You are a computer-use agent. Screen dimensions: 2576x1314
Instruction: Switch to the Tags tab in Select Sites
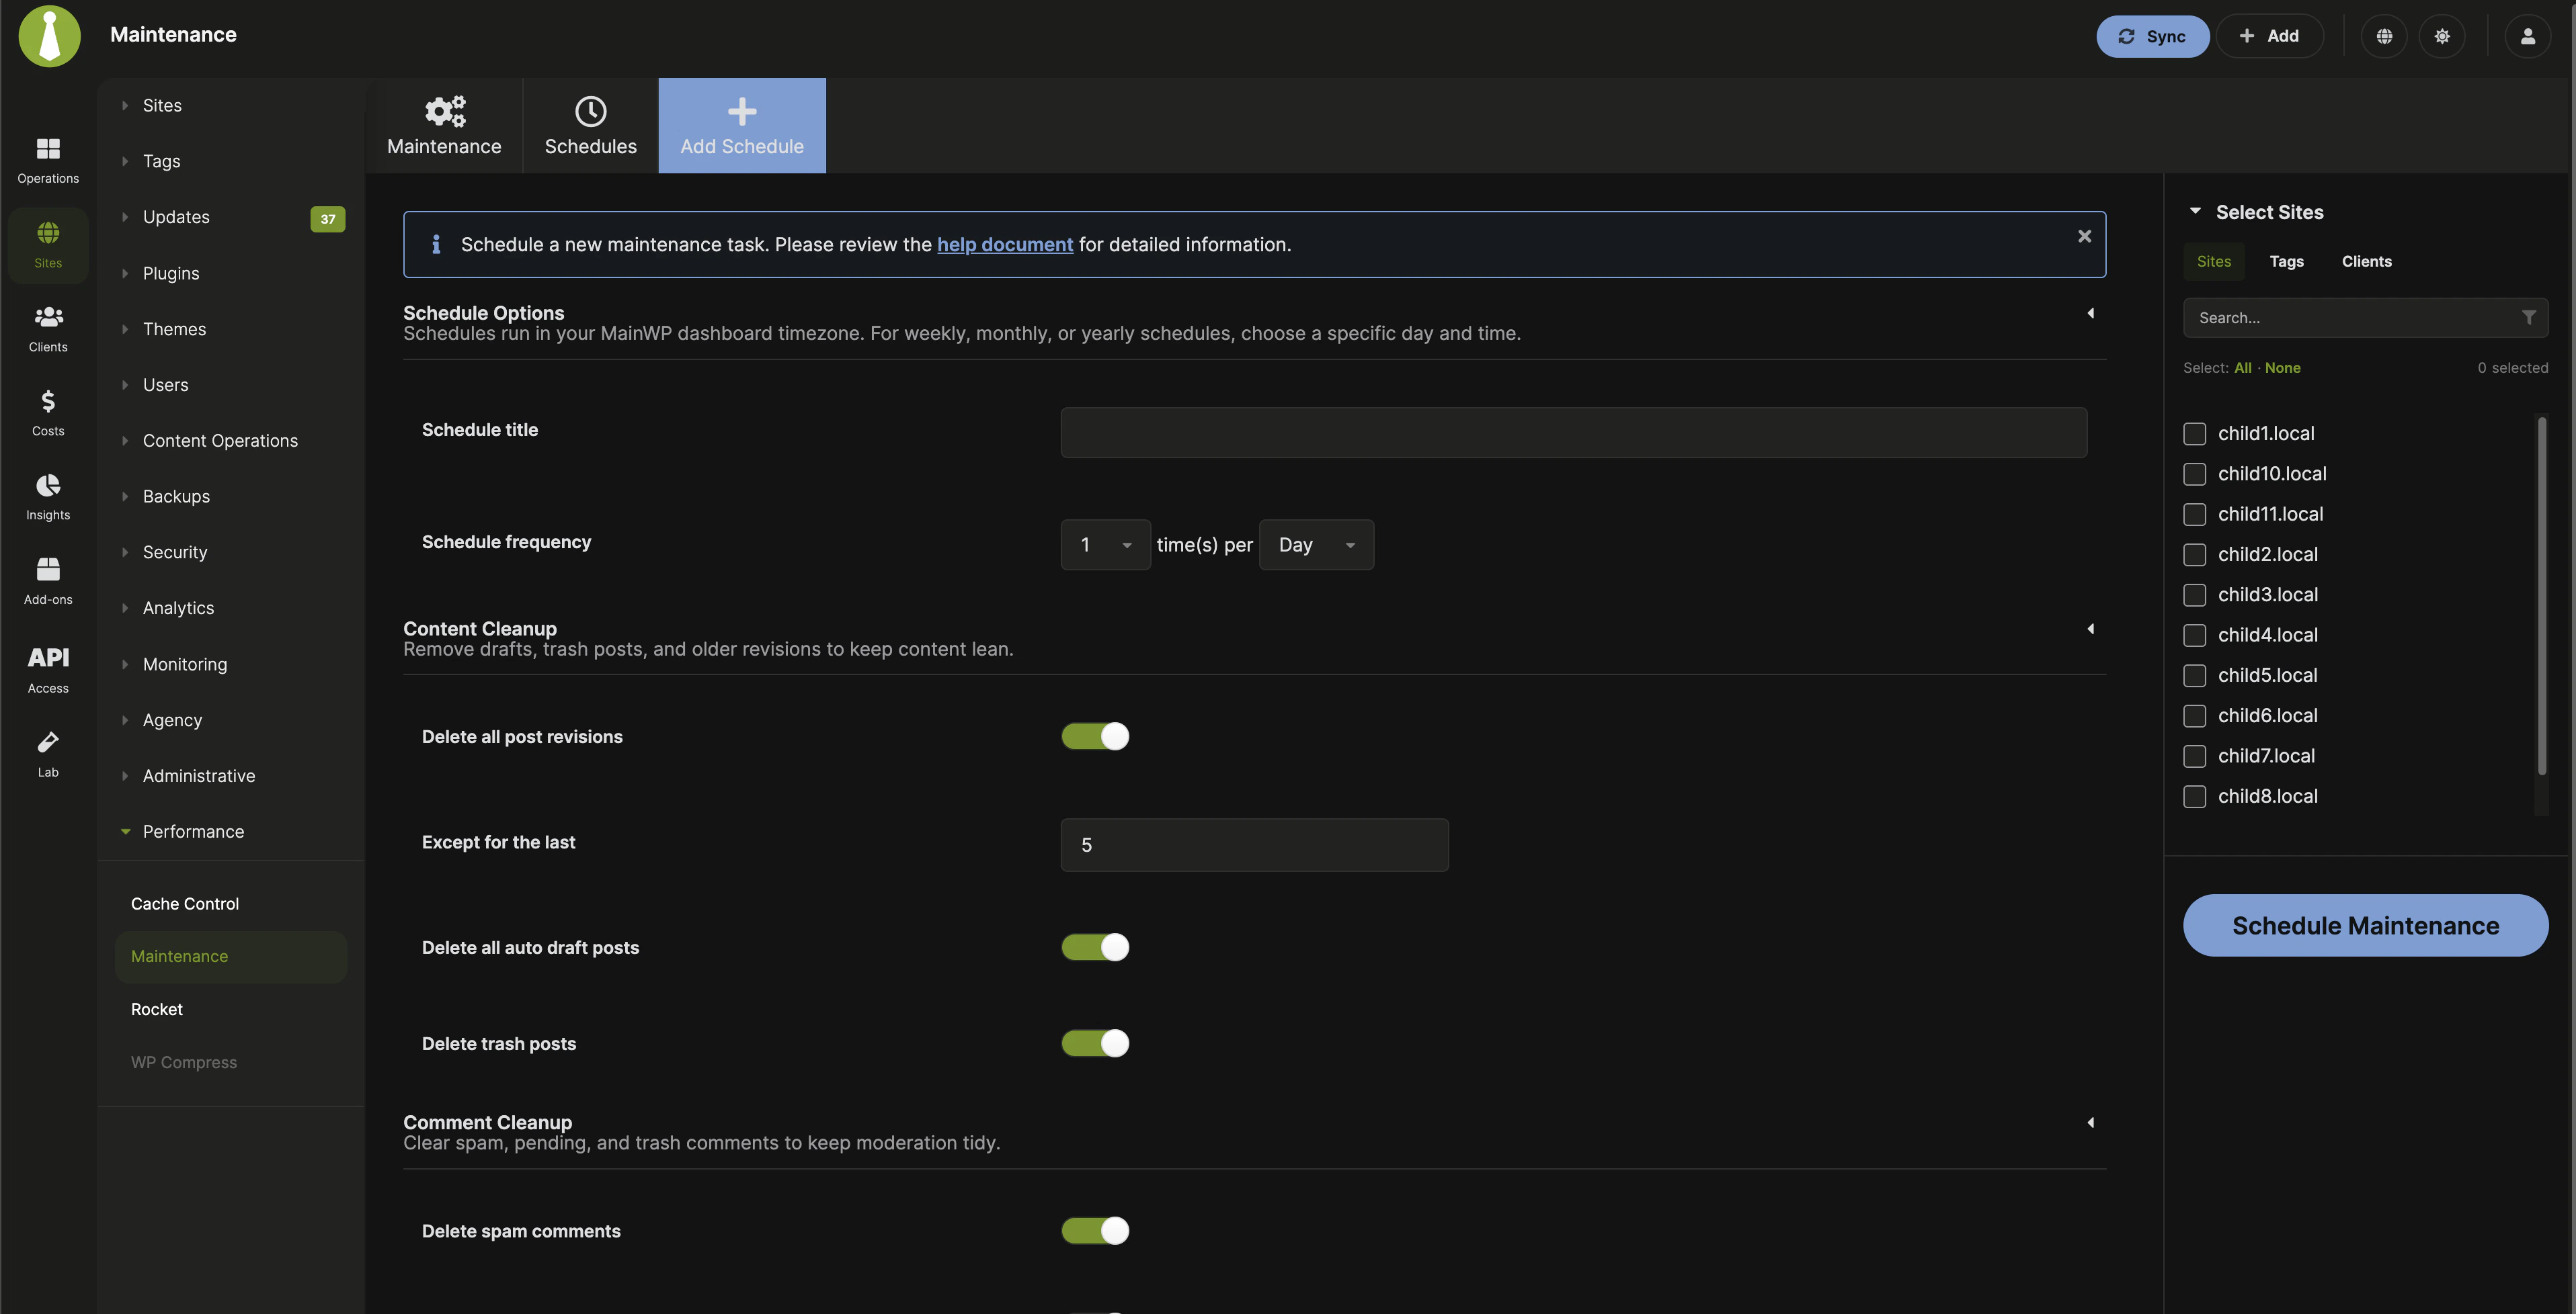click(2287, 261)
